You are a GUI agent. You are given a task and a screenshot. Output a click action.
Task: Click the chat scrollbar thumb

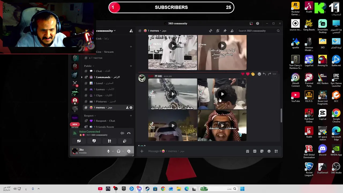281,115
